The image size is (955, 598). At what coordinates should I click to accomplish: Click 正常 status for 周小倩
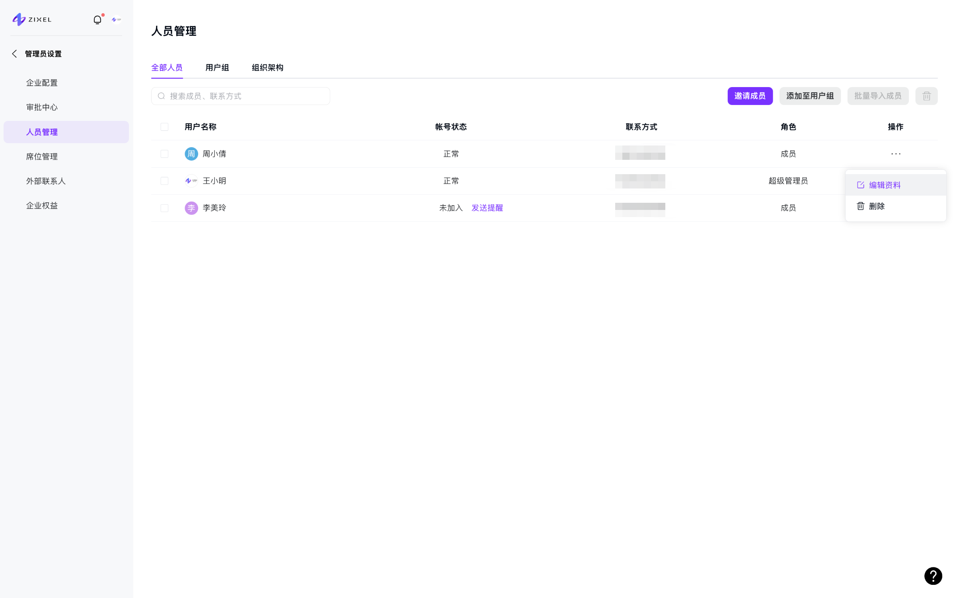451,154
